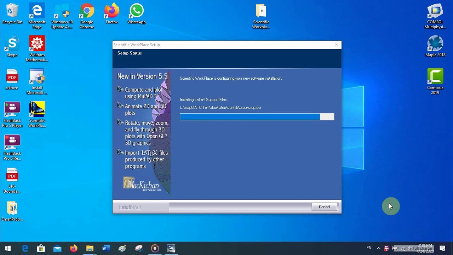
Task: Open the Action Center notifications icon
Action: coord(442,248)
